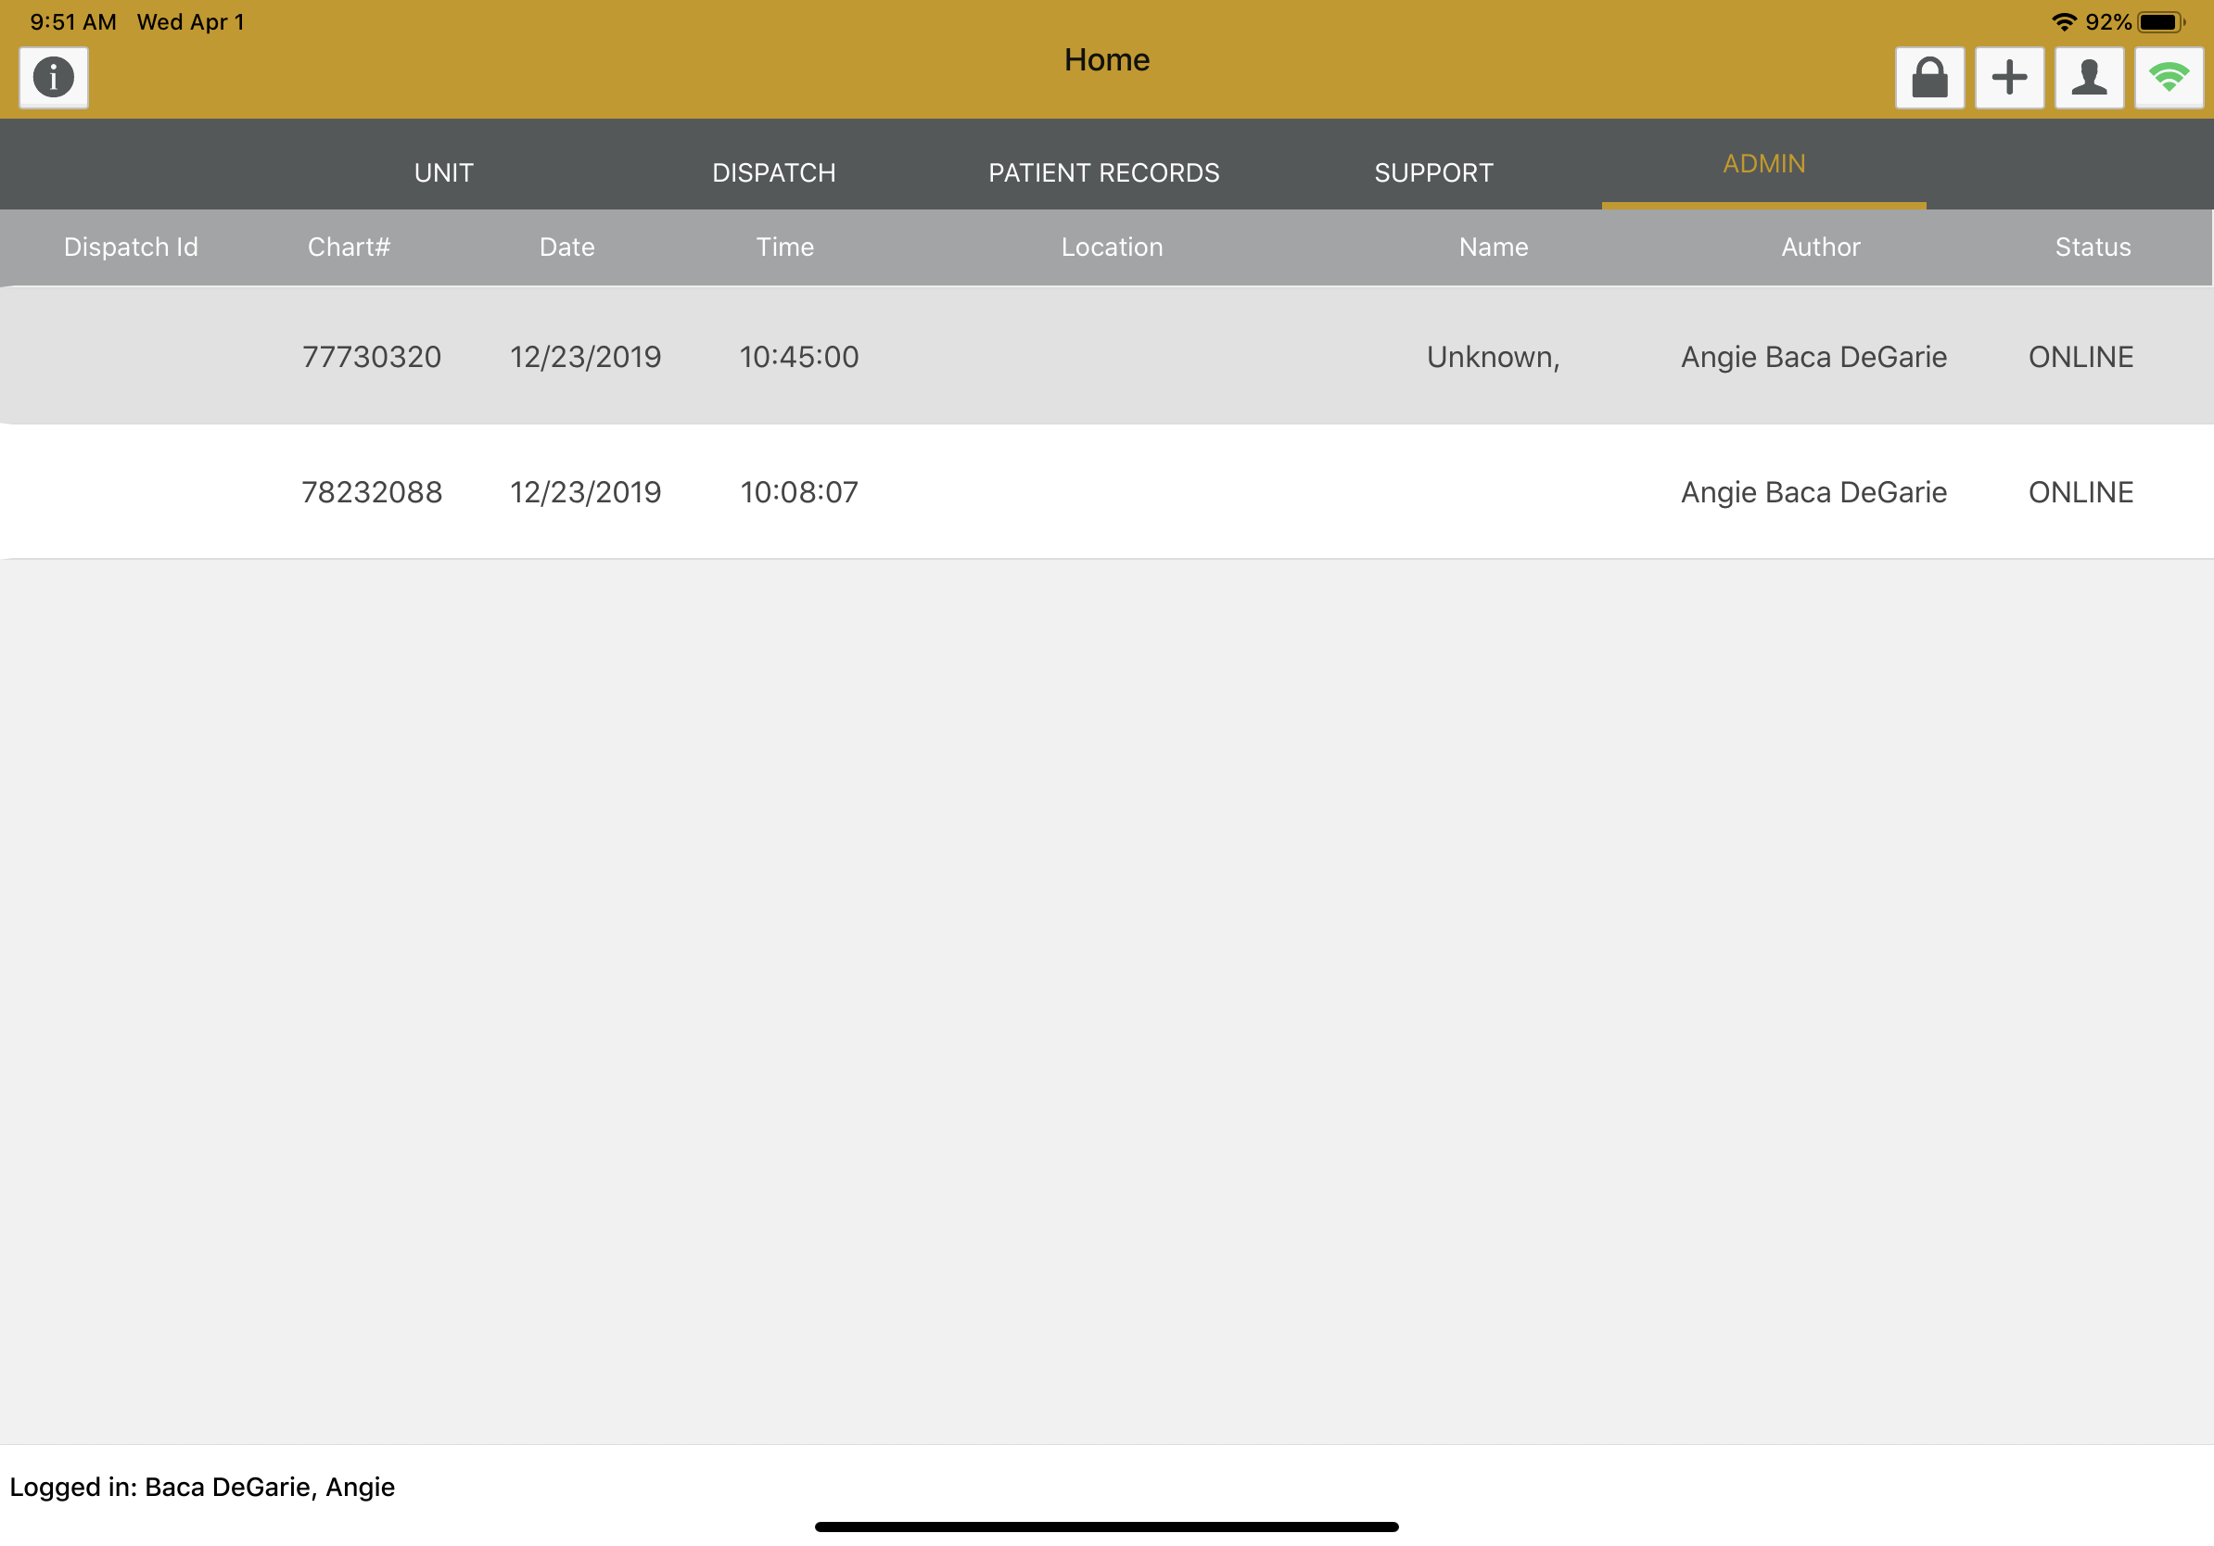
Task: Go to the SUPPORT tab
Action: click(1433, 172)
